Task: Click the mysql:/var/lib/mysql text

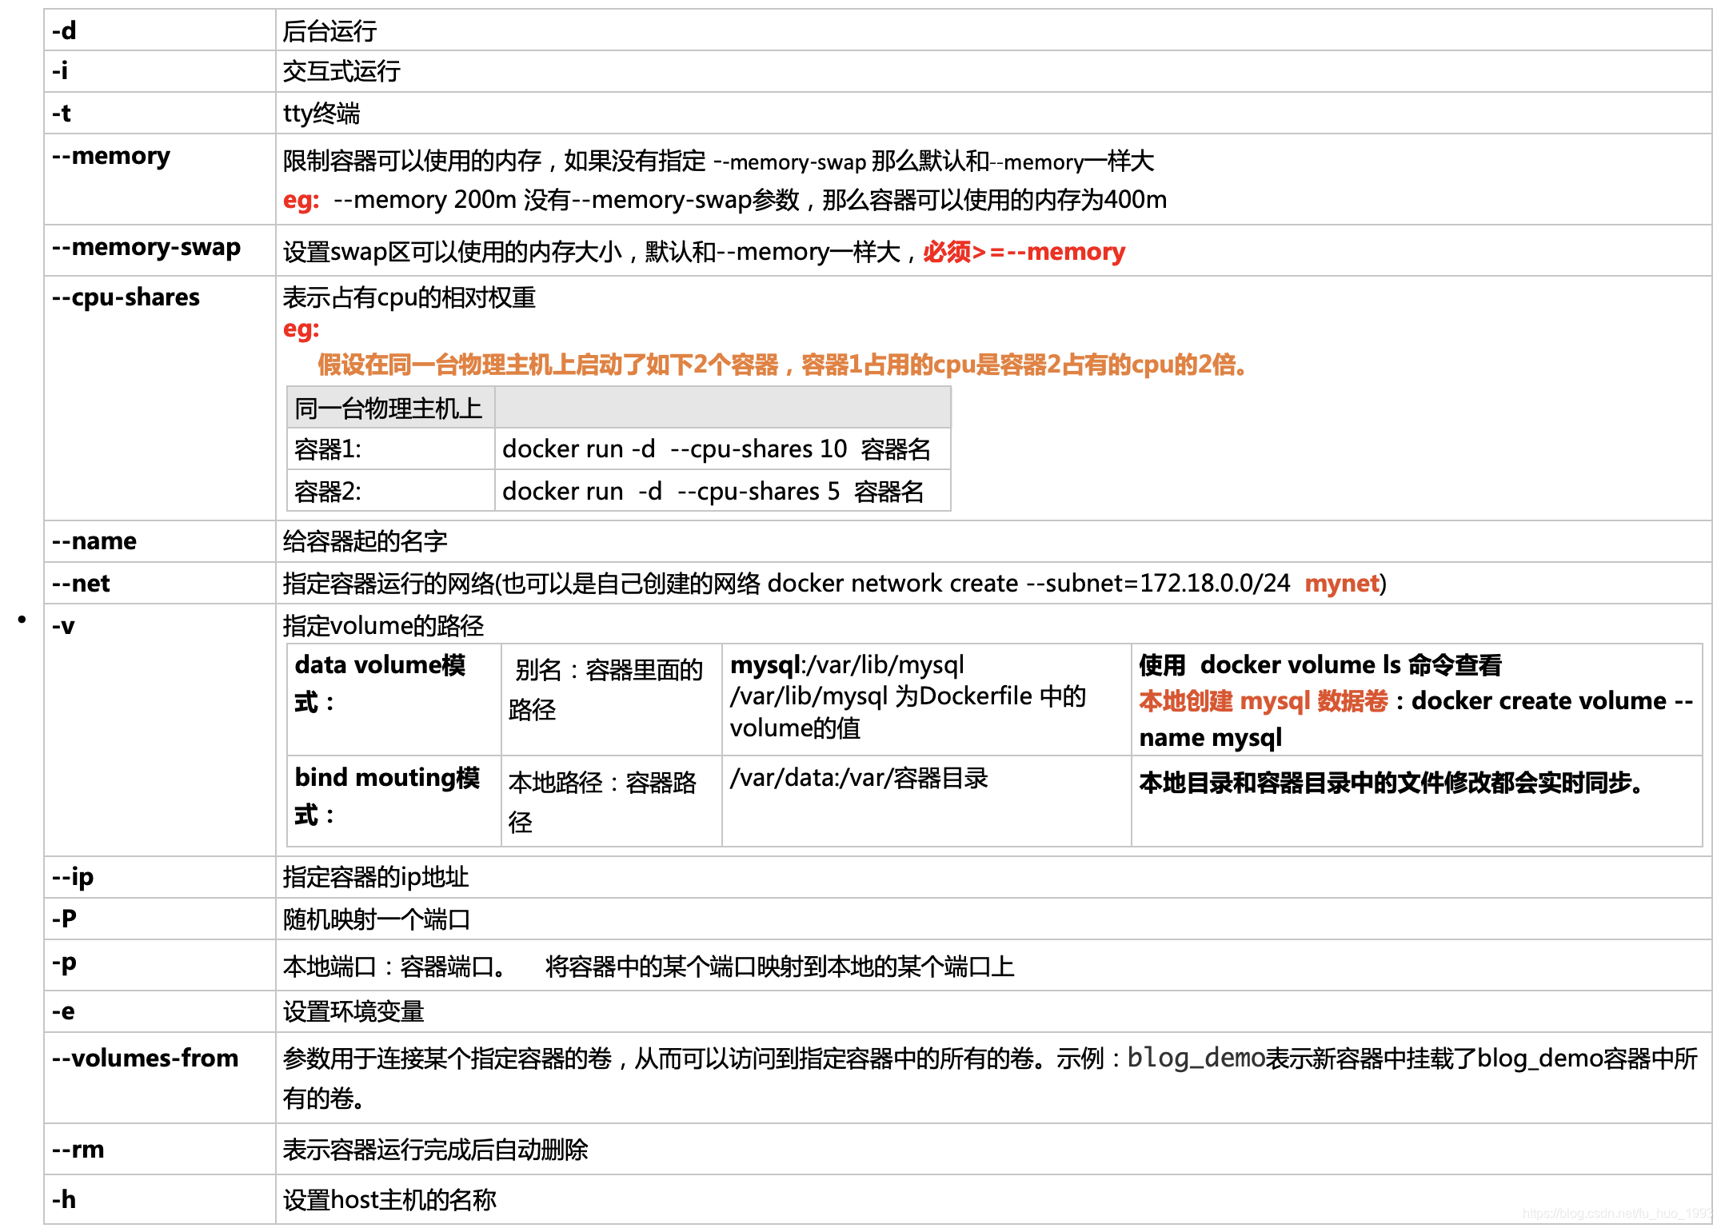Action: pos(847,665)
